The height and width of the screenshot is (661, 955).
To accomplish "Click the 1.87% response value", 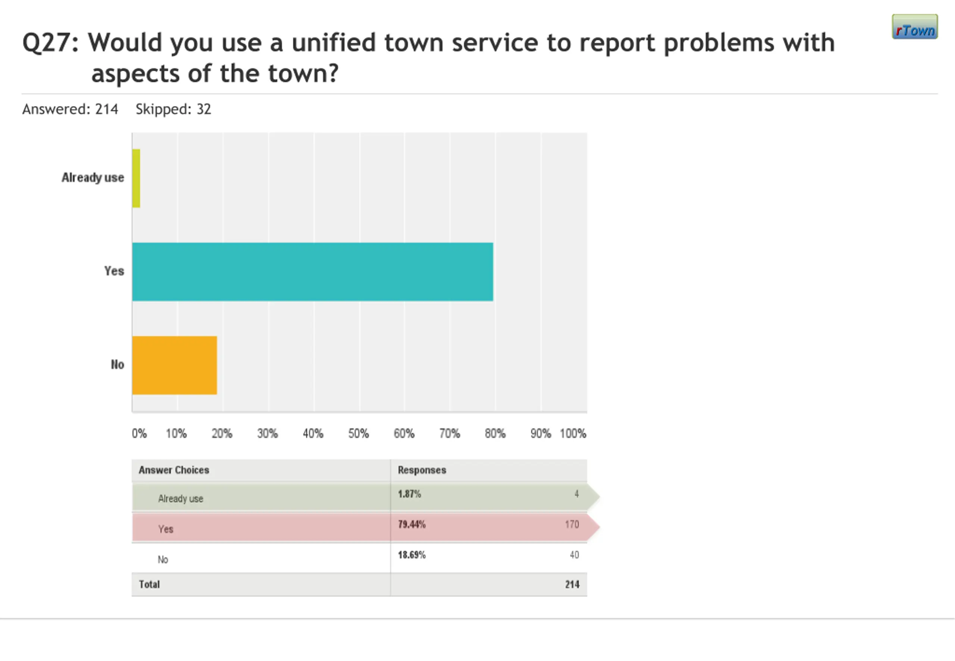I will [x=409, y=494].
